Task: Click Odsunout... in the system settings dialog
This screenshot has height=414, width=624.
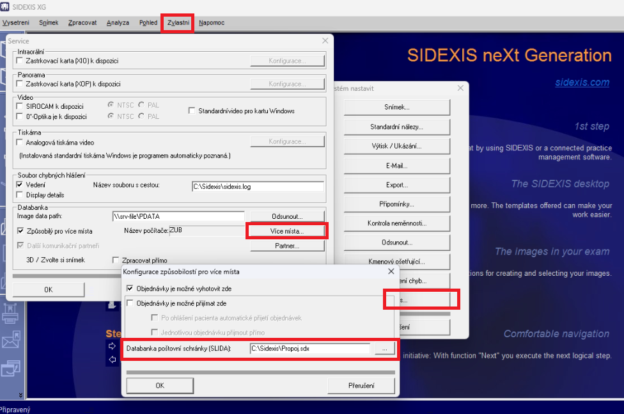Action: [397, 243]
